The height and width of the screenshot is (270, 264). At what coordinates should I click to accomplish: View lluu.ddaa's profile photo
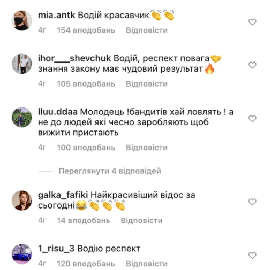click(x=22, y=117)
